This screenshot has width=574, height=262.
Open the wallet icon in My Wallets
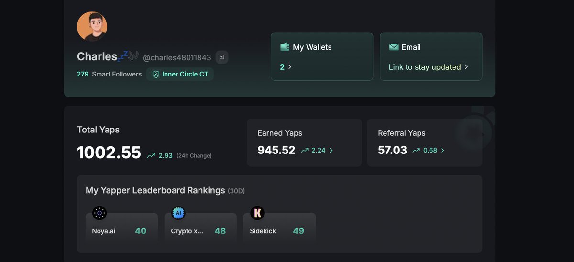285,47
